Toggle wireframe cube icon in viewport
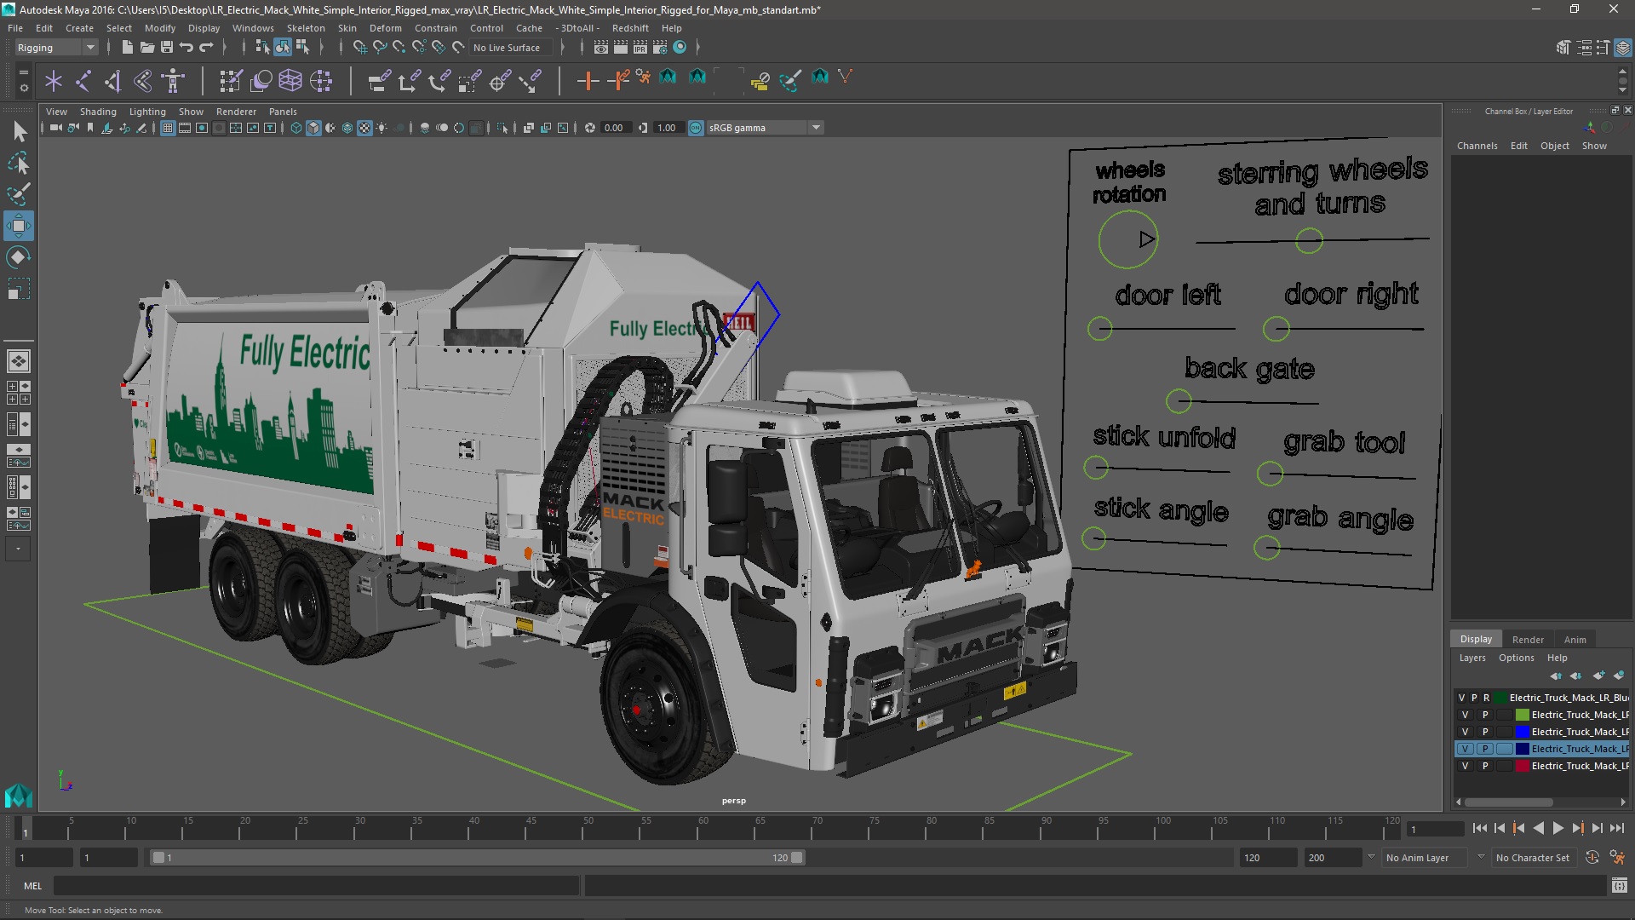Viewport: 1635px width, 920px height. [x=296, y=128]
